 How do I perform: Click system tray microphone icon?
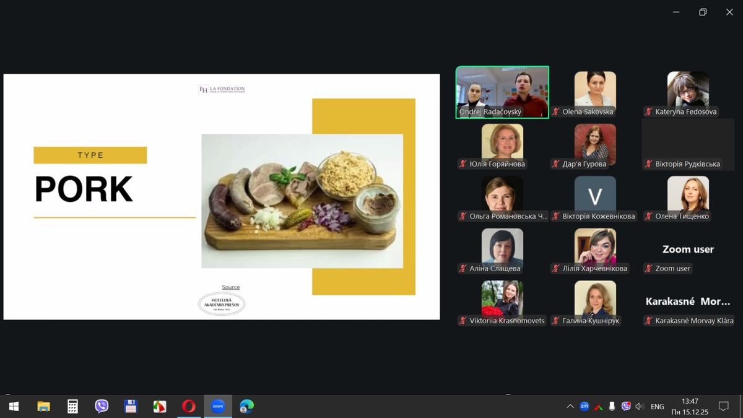[x=612, y=406]
